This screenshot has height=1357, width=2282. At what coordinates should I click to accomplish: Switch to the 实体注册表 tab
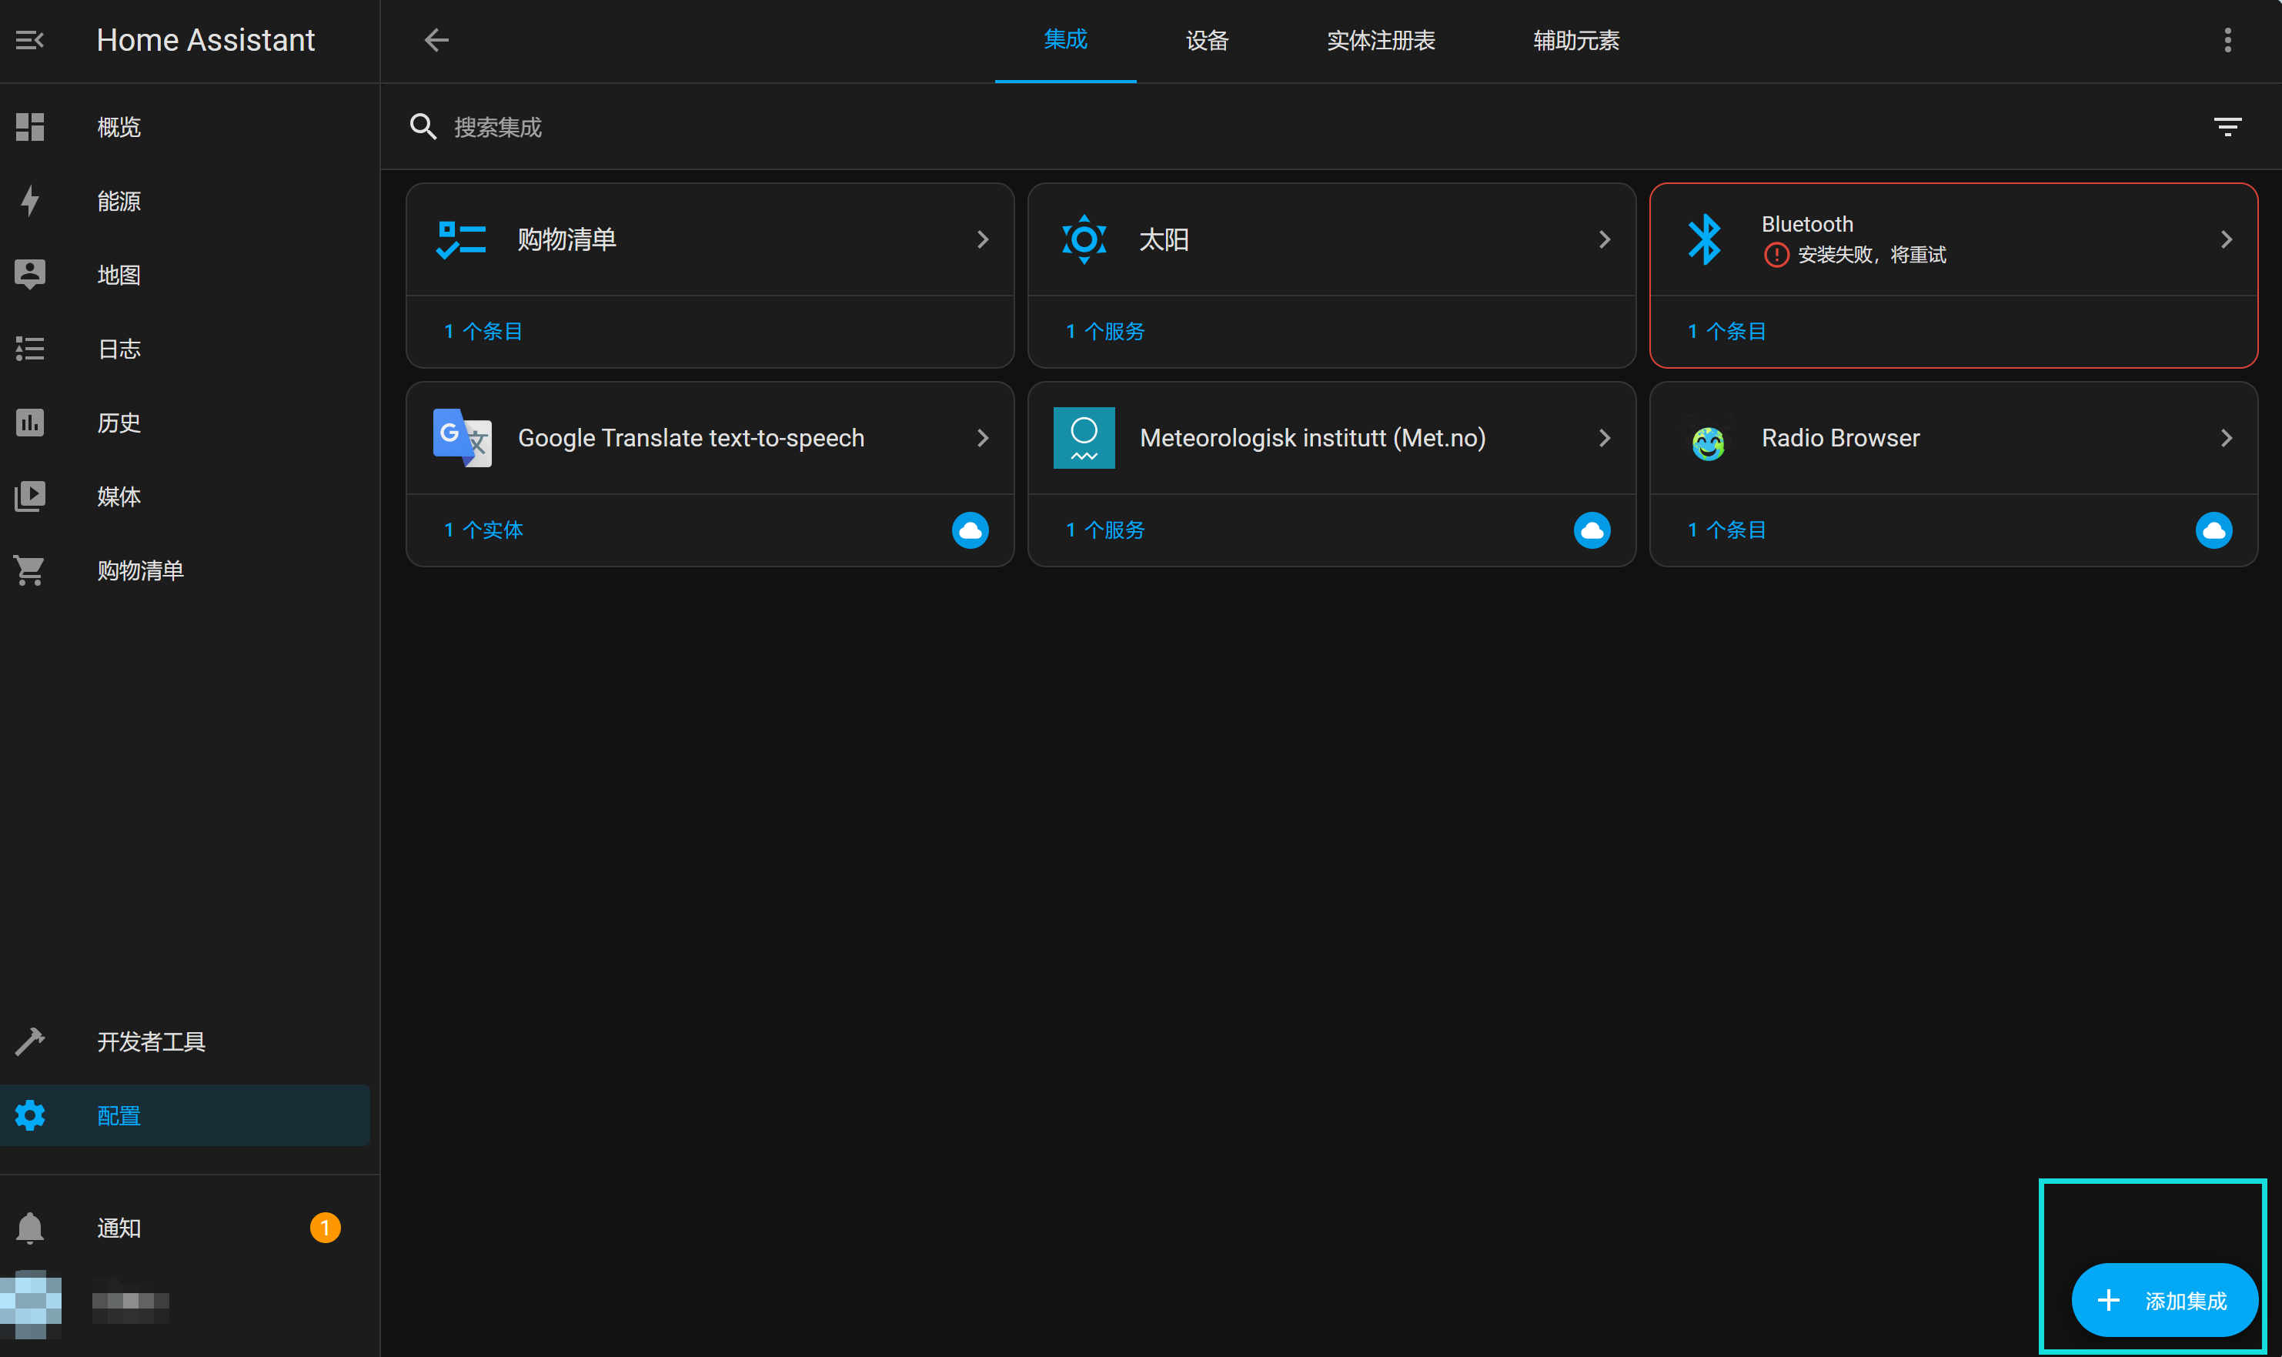(1381, 40)
